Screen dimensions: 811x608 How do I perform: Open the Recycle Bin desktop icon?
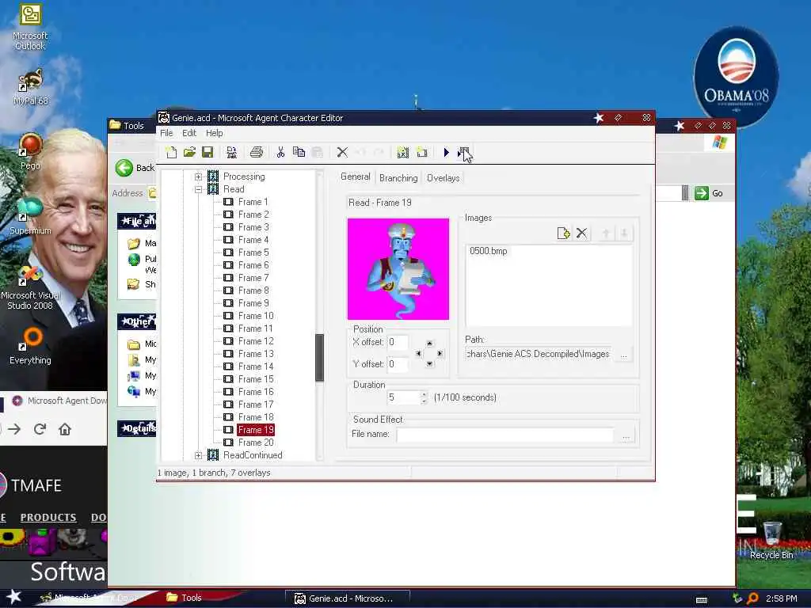pyautogui.click(x=771, y=541)
